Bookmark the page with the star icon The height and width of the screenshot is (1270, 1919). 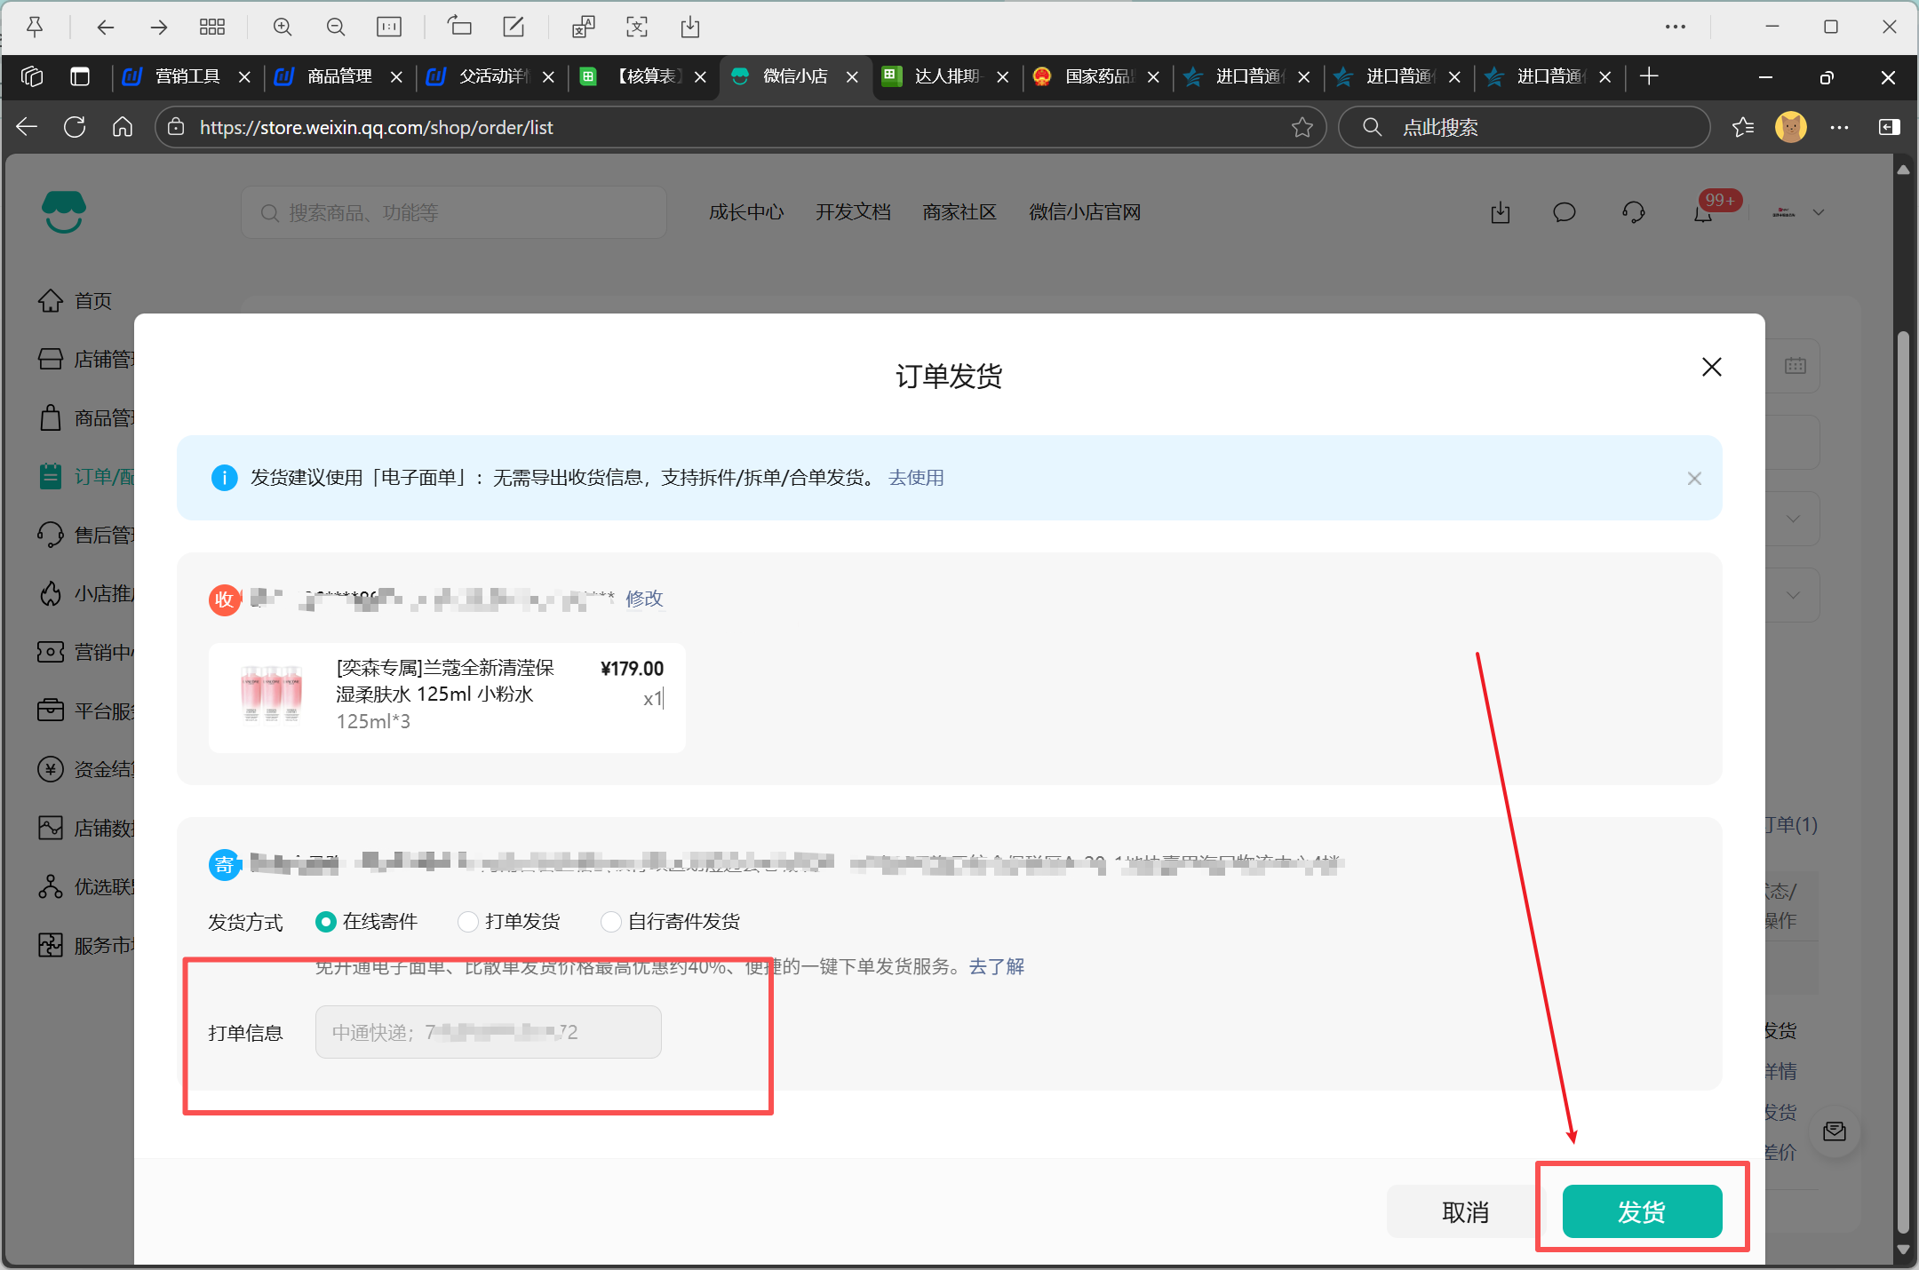click(x=1302, y=127)
